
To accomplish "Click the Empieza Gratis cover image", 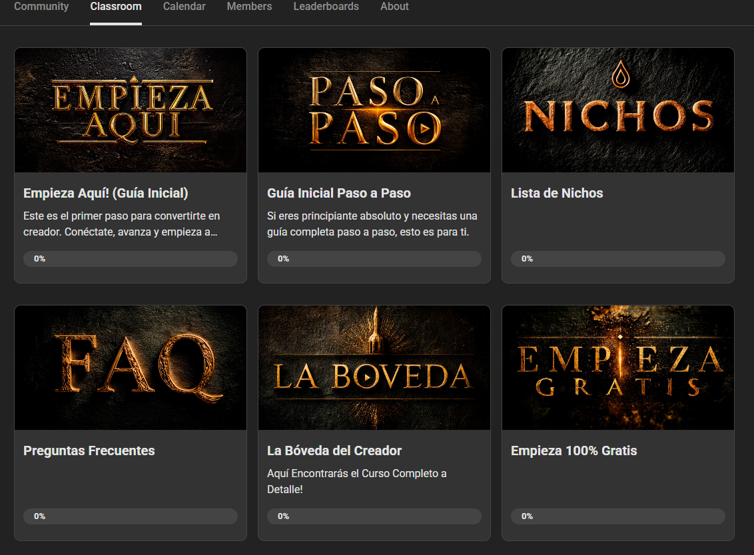I will tap(618, 367).
